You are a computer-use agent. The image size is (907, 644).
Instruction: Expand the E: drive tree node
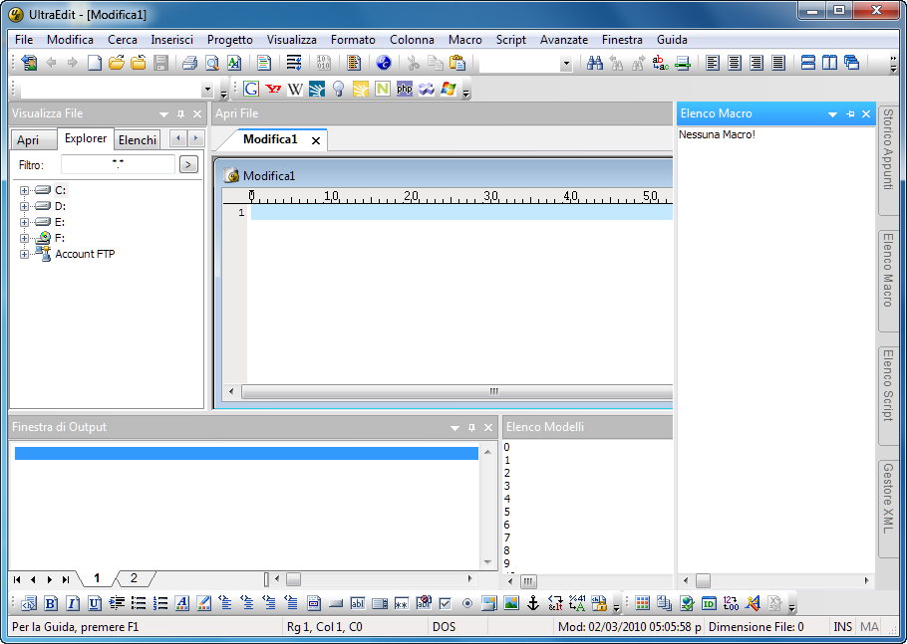24,222
